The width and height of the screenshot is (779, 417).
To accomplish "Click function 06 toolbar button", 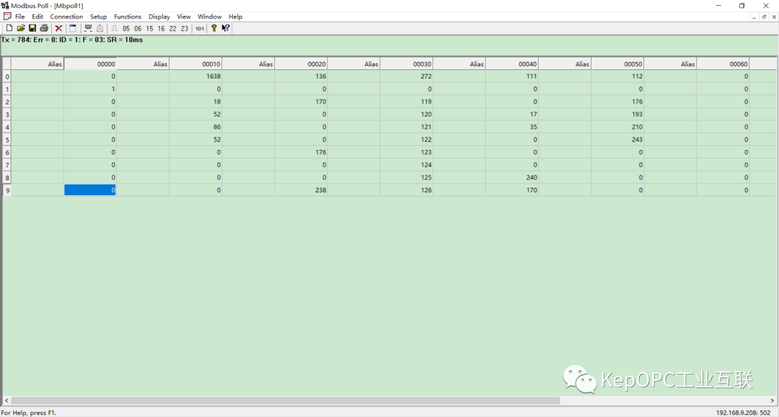I will point(138,29).
